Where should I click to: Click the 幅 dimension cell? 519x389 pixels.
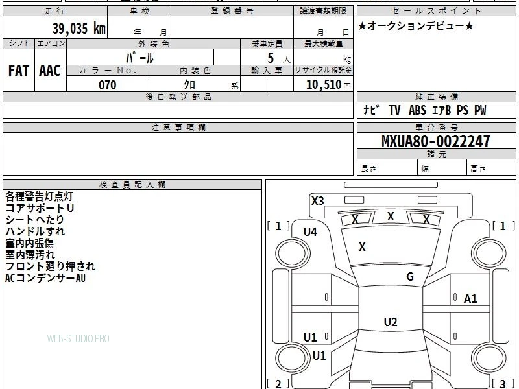[442, 169]
